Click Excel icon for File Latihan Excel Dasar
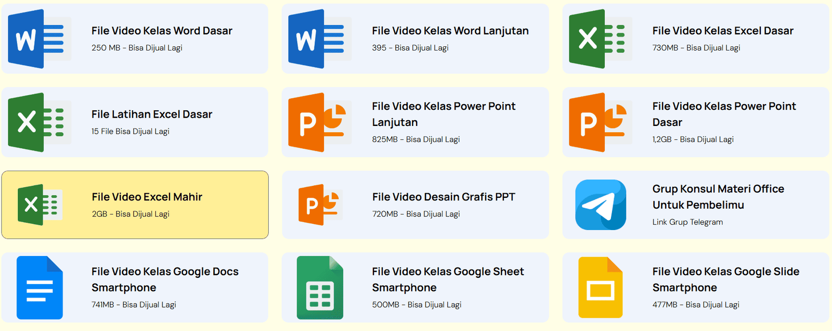Screen dimensions: 832x331 (x=36, y=122)
